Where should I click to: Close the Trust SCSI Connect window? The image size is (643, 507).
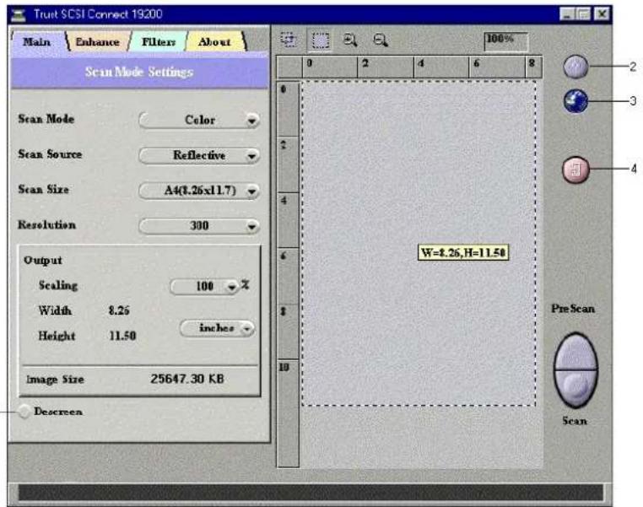[x=601, y=14]
